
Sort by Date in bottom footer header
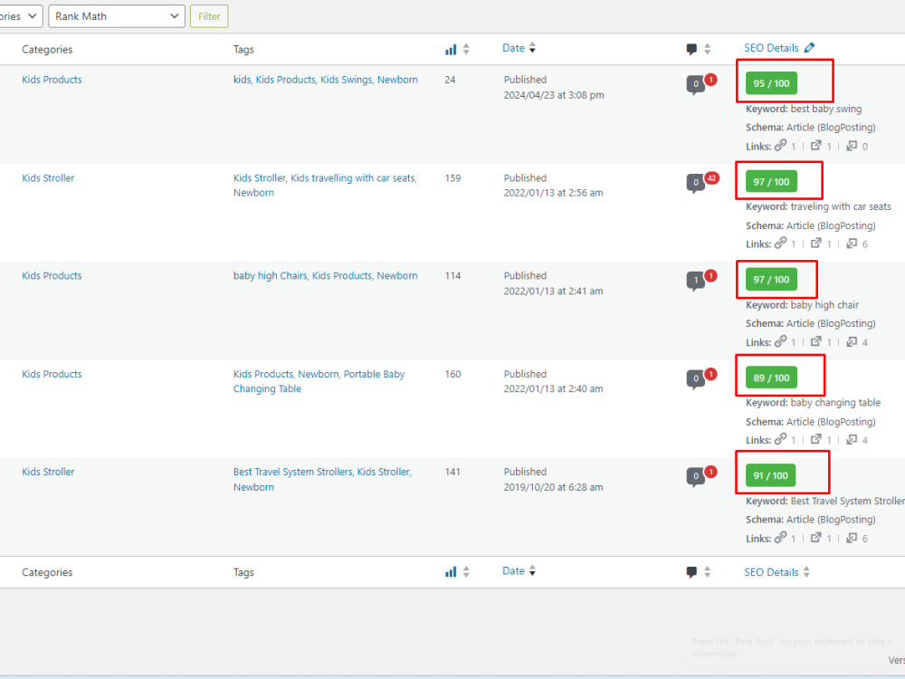pos(519,571)
